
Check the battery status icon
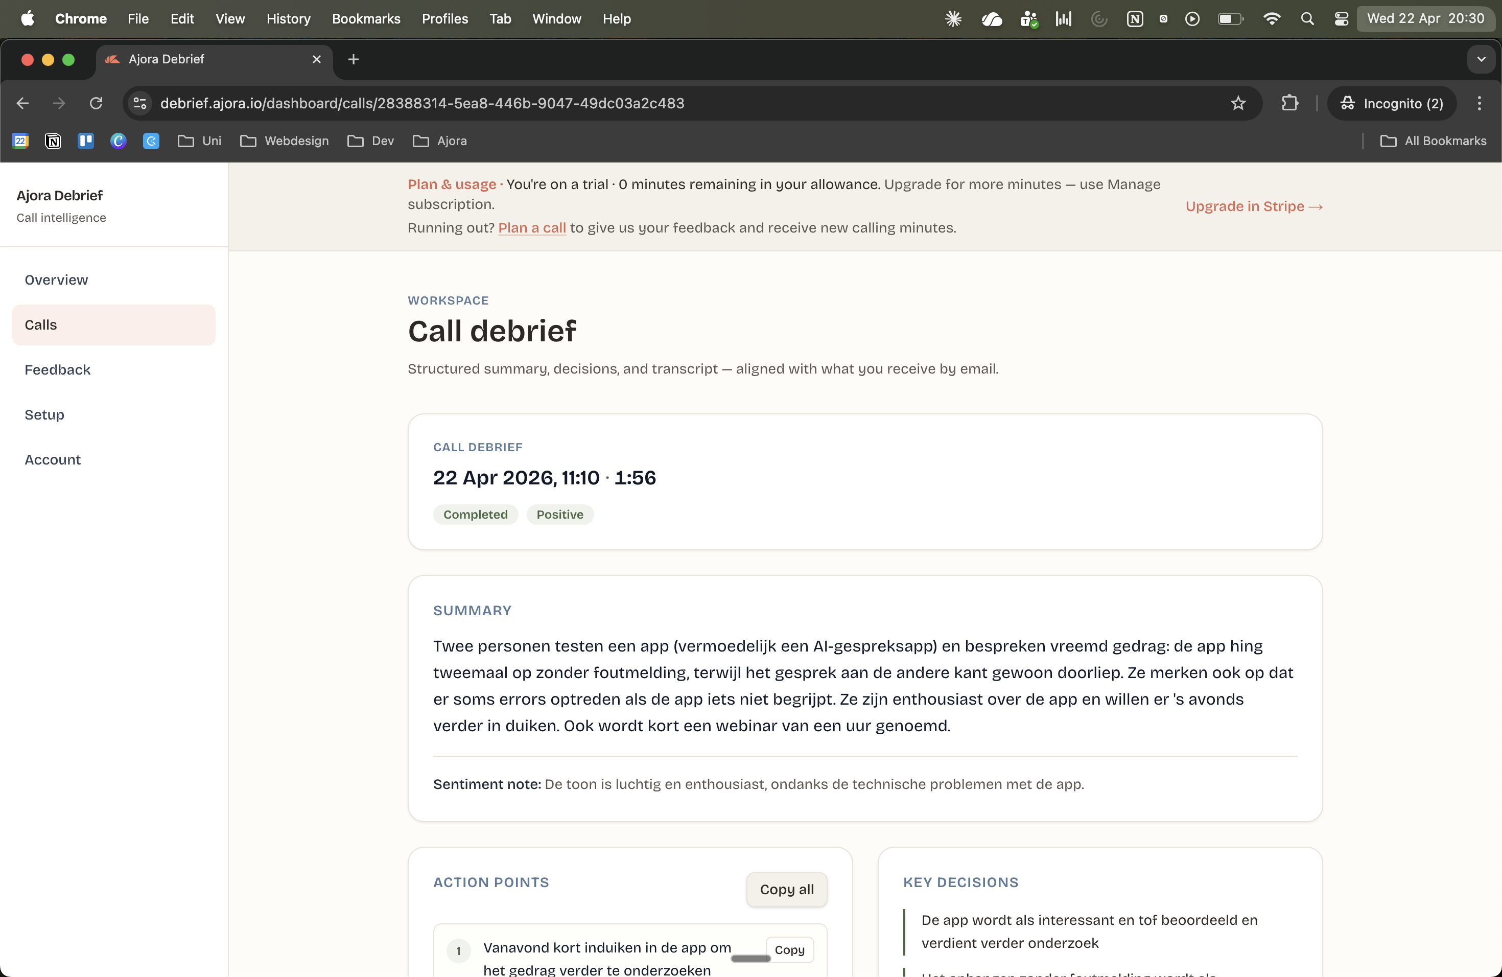coord(1230,19)
